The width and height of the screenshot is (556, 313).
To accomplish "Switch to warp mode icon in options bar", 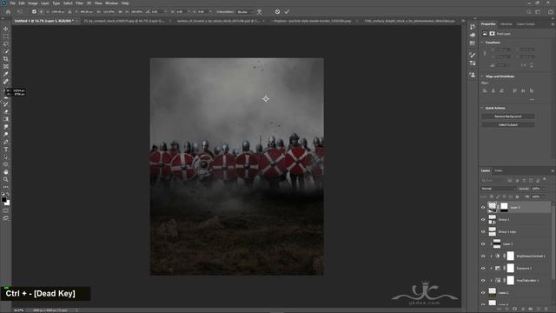I will tap(259, 11).
